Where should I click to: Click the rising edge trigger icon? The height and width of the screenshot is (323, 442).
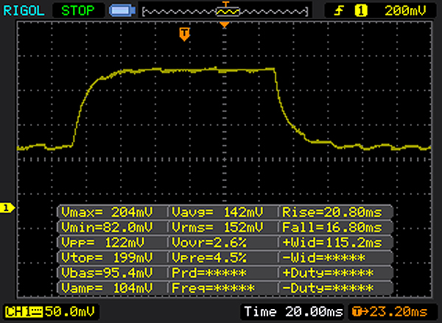[339, 11]
